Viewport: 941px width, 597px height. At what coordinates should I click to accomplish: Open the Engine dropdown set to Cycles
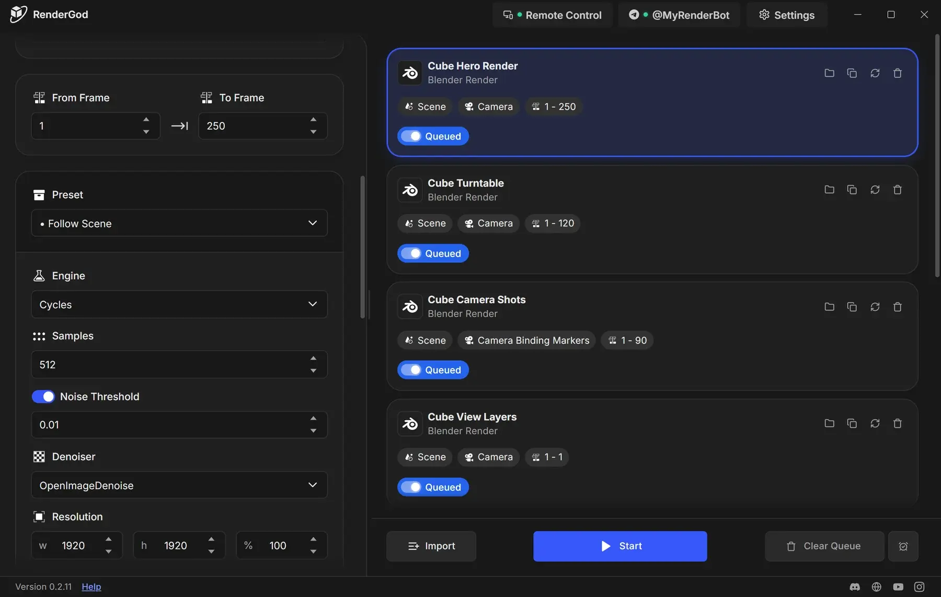pos(179,304)
